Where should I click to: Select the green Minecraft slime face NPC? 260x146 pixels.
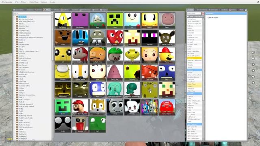coord(63,107)
